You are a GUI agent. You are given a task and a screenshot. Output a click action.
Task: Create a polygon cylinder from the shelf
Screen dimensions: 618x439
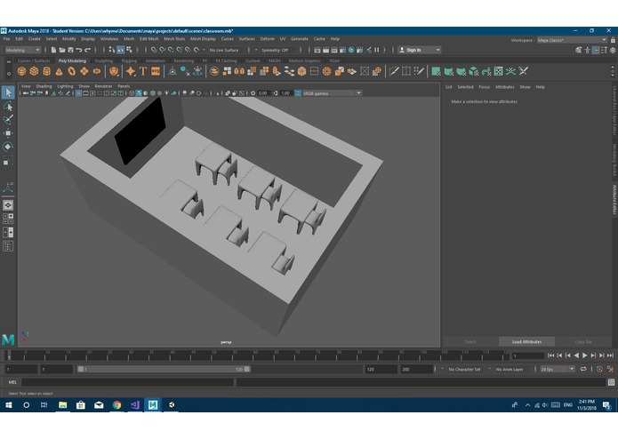coord(46,71)
